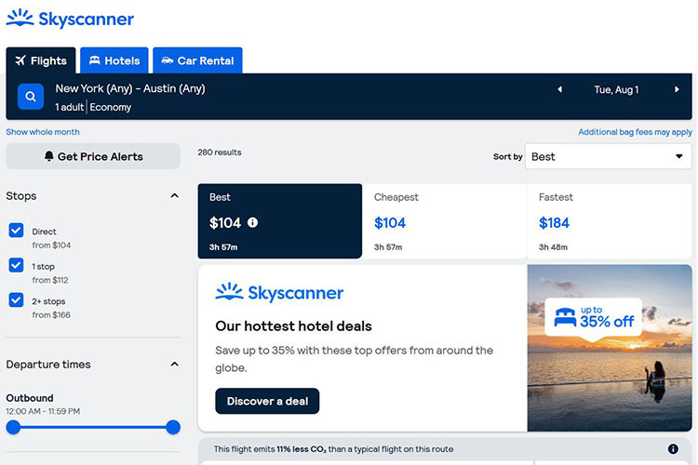Click the 280 results count text
This screenshot has width=698, height=465.
[220, 153]
